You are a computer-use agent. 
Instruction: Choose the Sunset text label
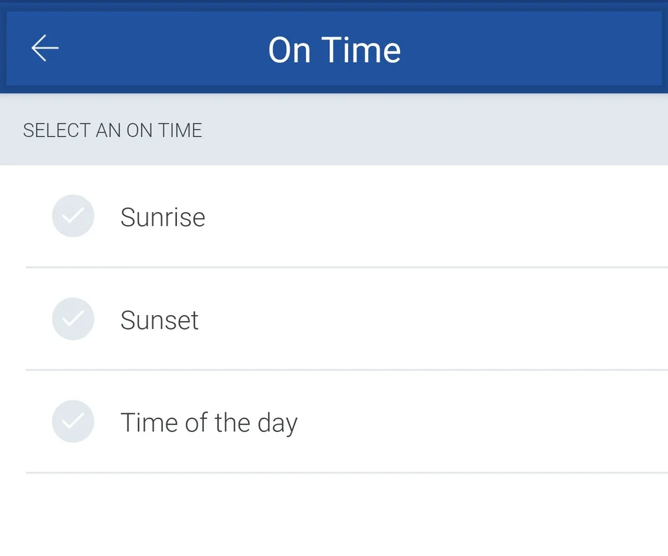(160, 320)
